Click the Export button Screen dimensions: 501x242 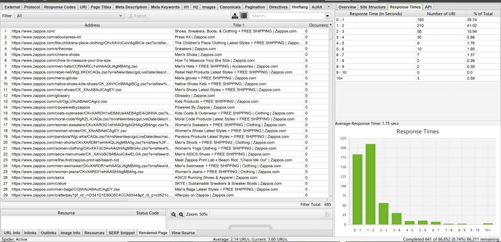click(137, 16)
